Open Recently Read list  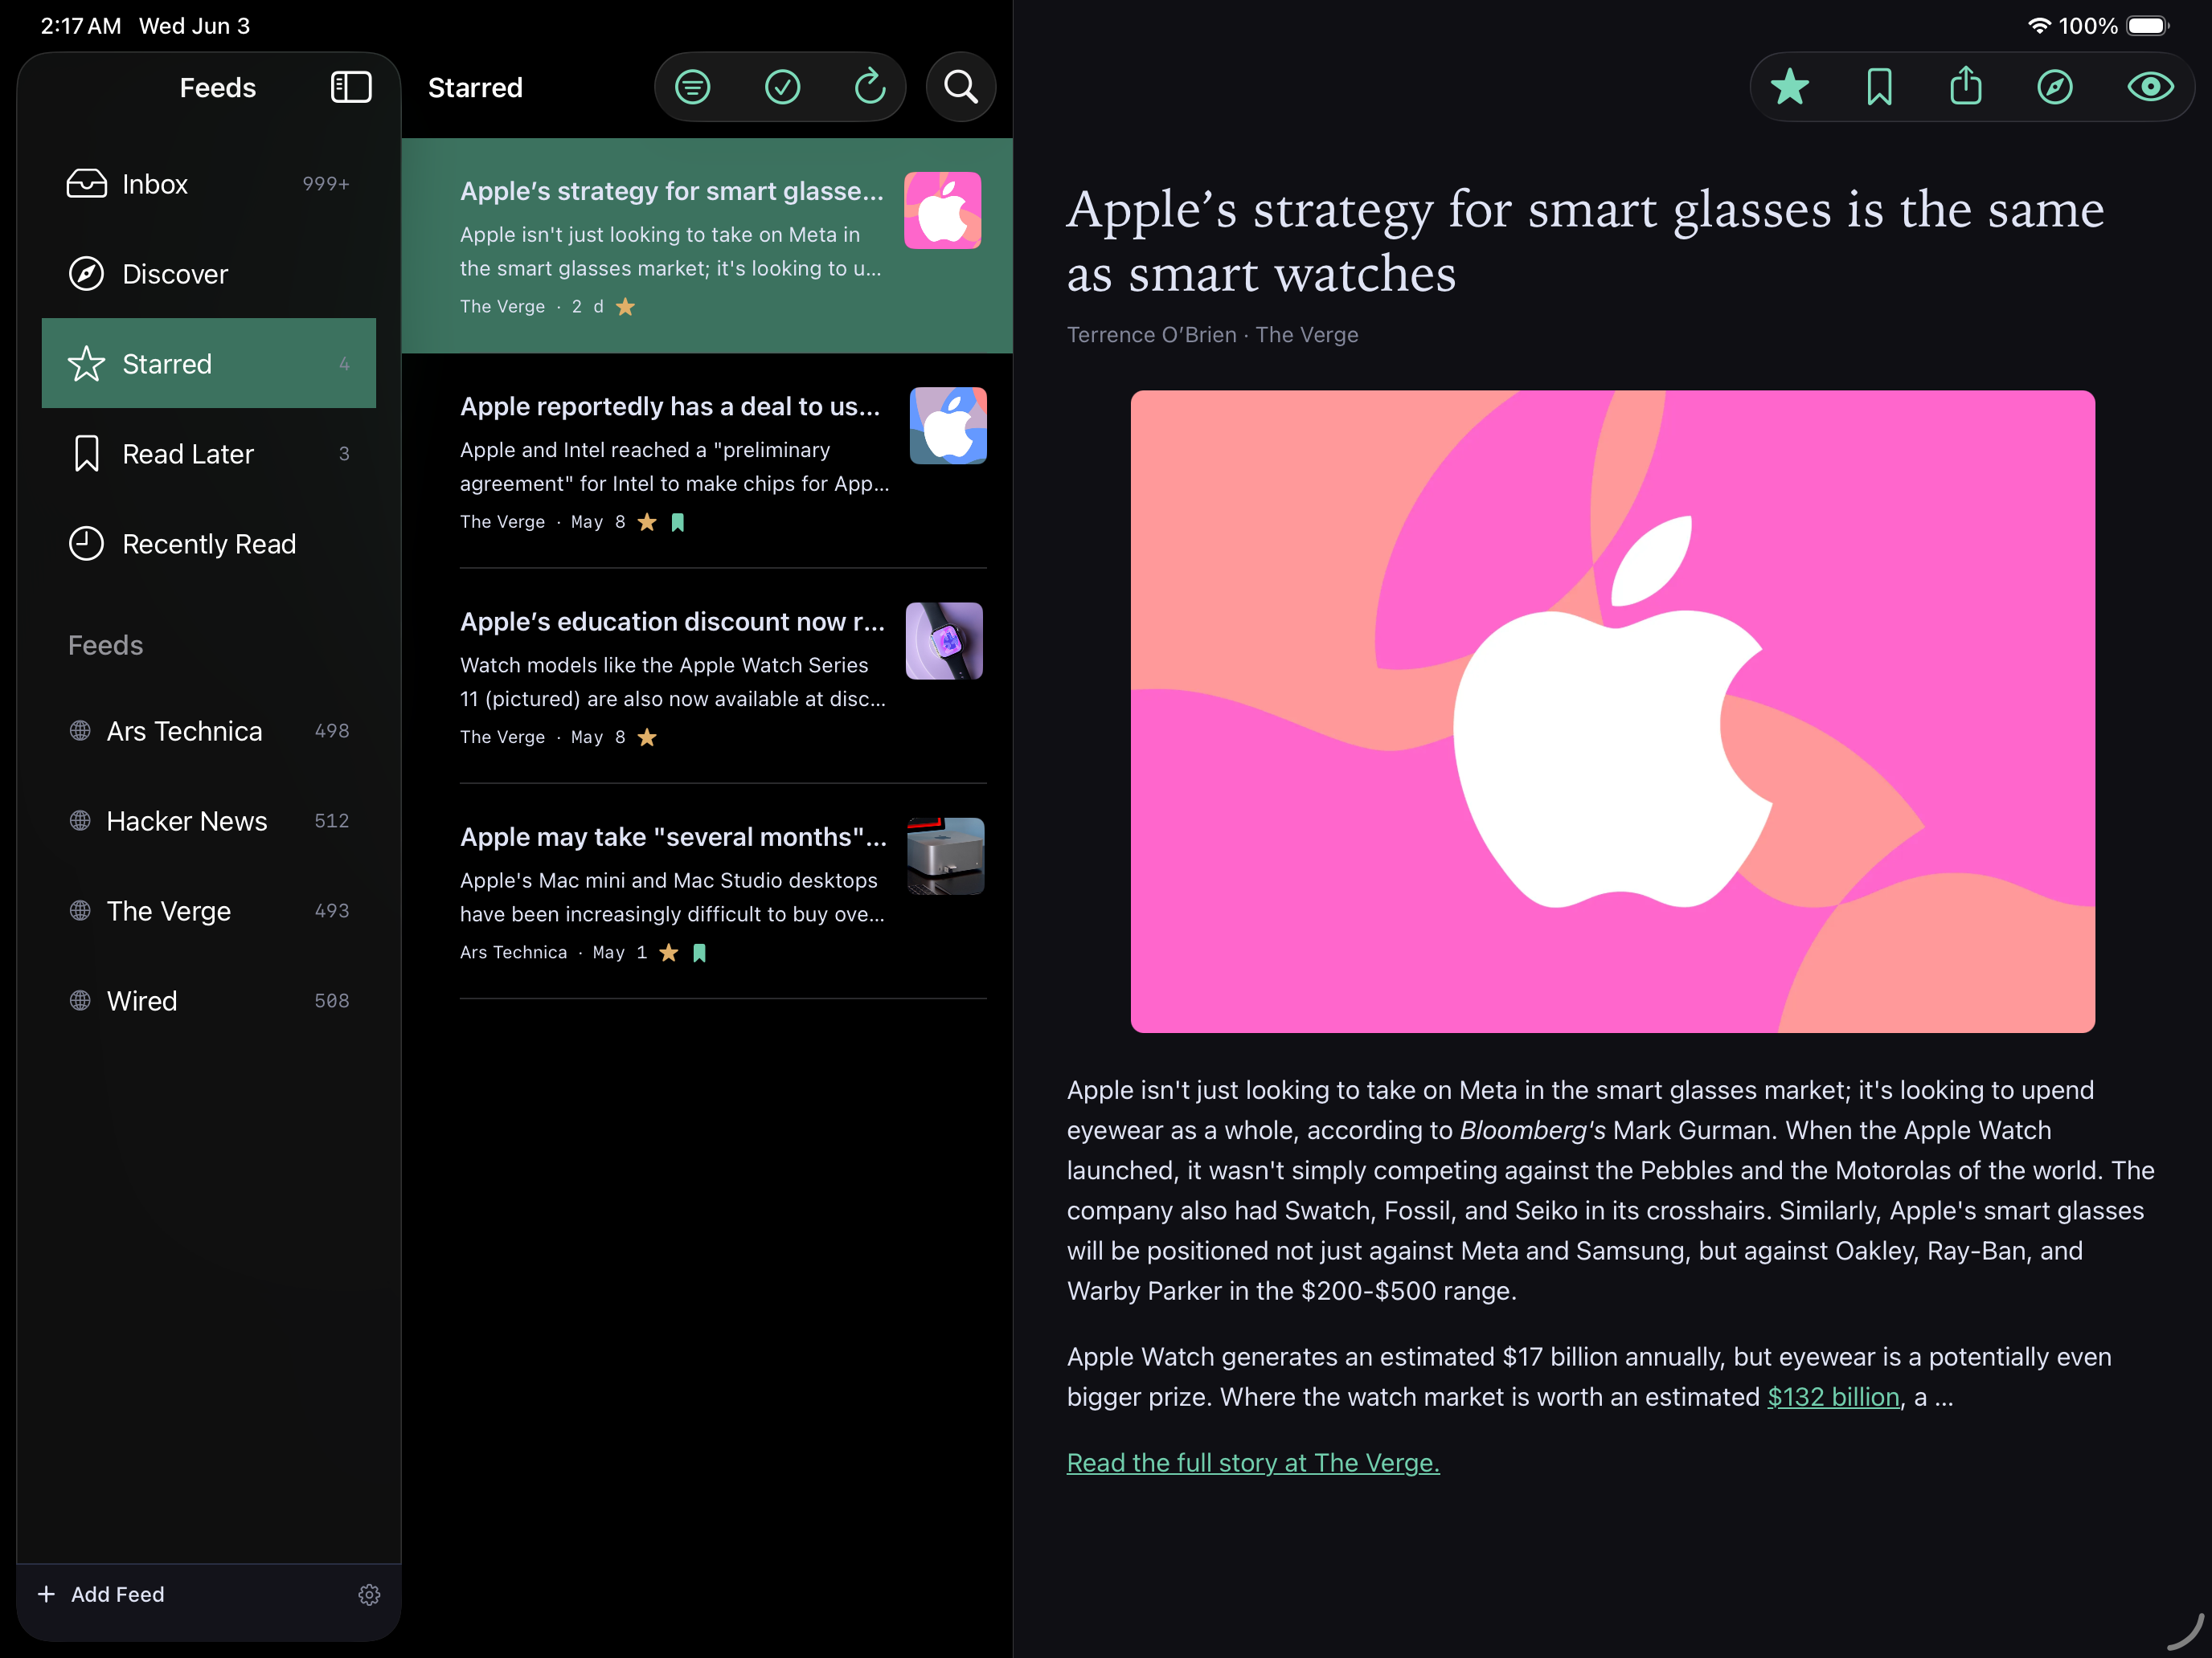pos(208,544)
